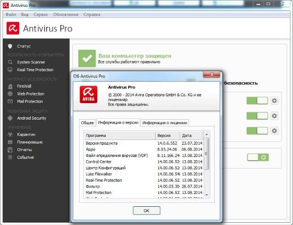Click version number 14.0.6.552
Screen dimensions: 293x225
[x=167, y=143]
